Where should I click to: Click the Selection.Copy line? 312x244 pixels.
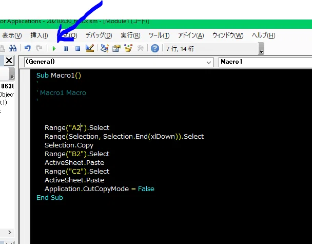(69, 145)
